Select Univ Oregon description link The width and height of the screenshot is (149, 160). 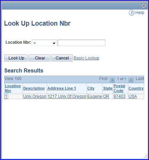tap(35, 96)
